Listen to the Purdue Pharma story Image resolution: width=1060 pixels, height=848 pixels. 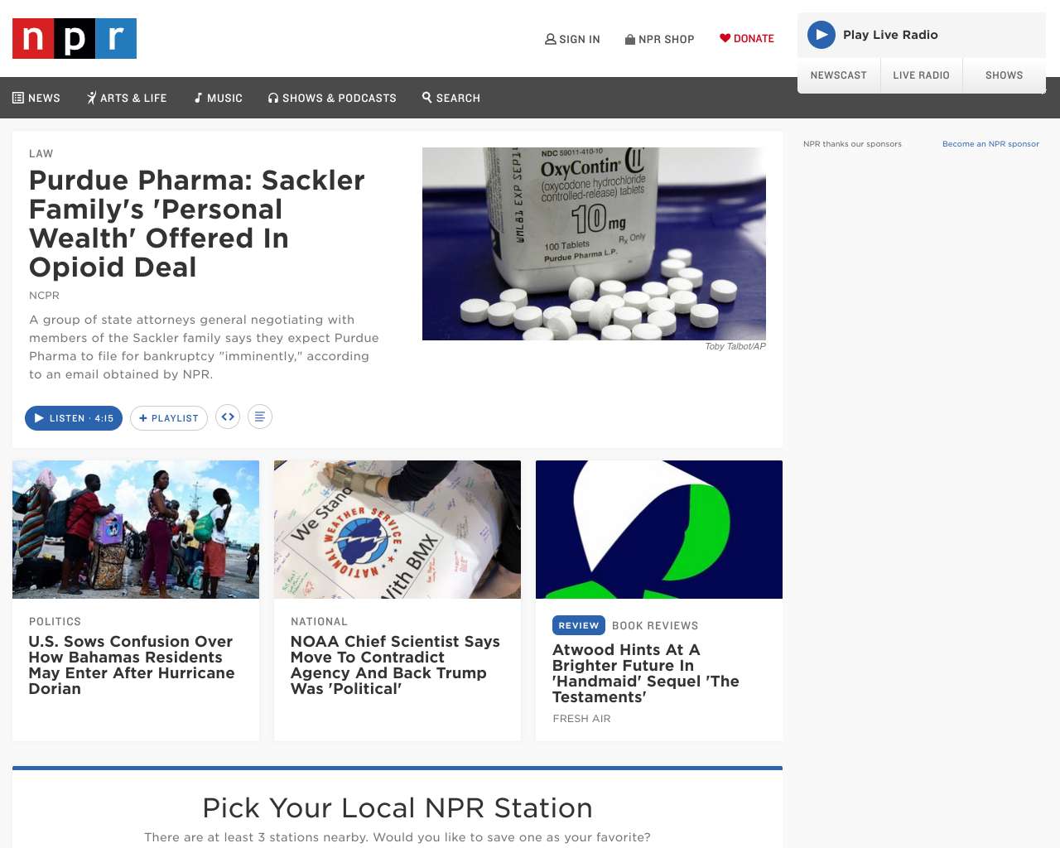(x=74, y=418)
